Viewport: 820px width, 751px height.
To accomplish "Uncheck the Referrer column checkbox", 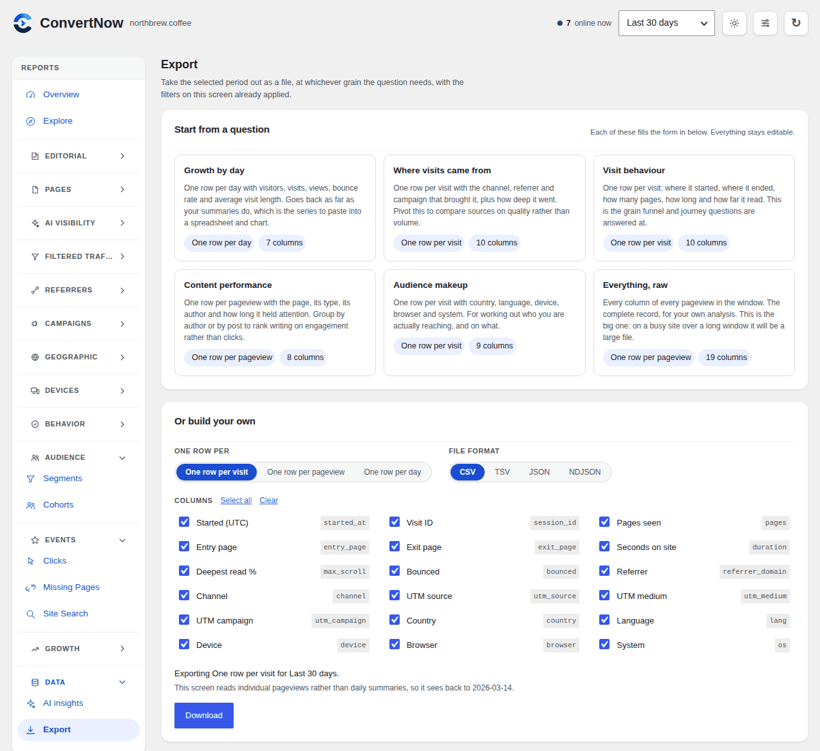I will click(604, 571).
